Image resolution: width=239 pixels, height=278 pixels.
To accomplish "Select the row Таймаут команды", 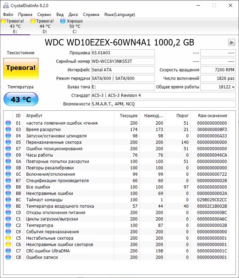I will [116, 200].
